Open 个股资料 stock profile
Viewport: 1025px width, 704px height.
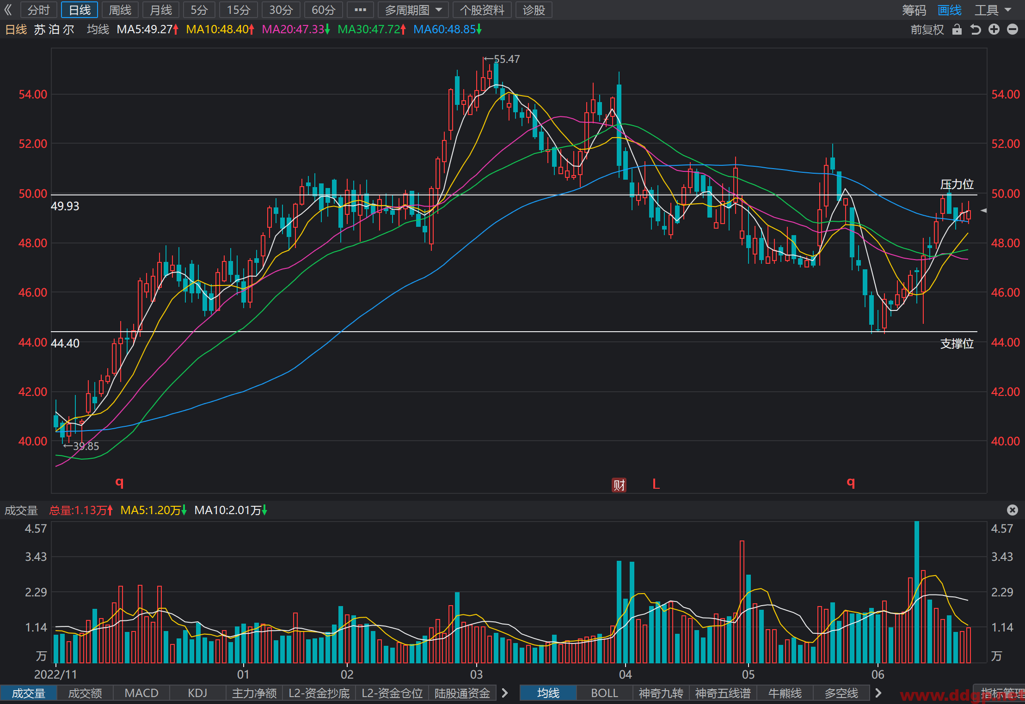482,10
